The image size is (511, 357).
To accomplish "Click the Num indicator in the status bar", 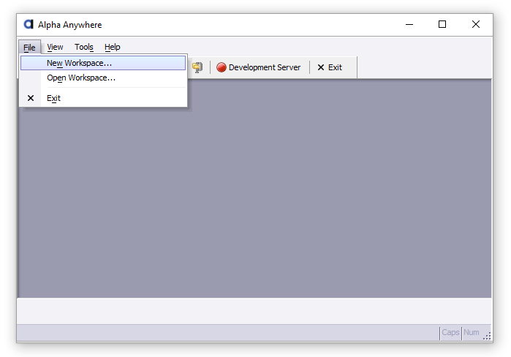I will 472,333.
